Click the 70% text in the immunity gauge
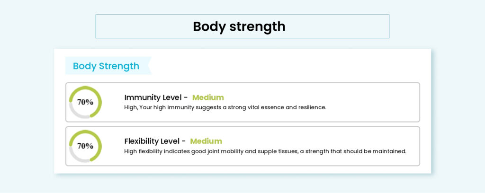485x193 pixels. [85, 102]
